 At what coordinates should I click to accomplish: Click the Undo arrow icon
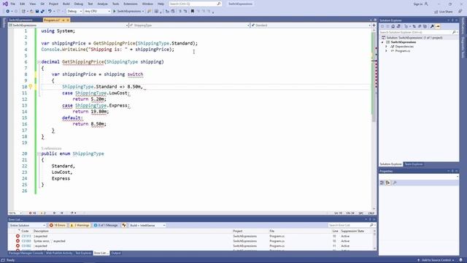pos(50,12)
